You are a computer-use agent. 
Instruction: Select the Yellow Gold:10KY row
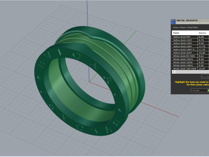190,40
